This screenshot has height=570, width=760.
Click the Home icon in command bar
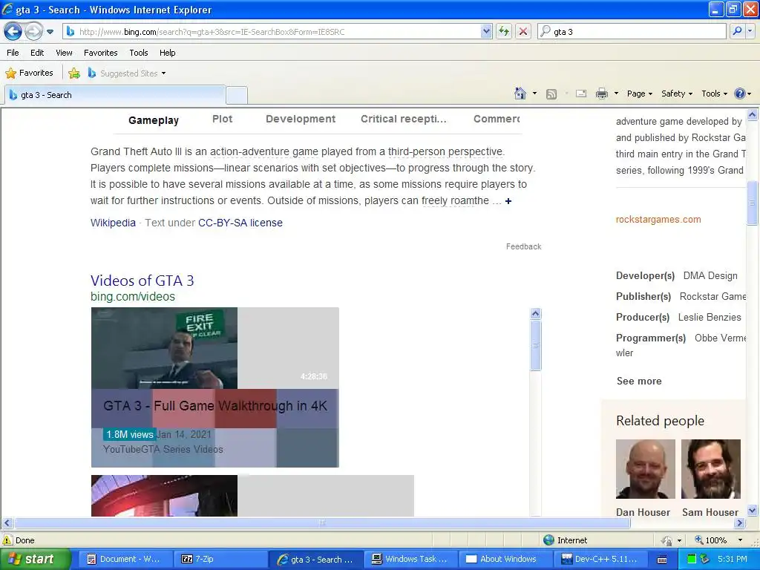click(520, 94)
